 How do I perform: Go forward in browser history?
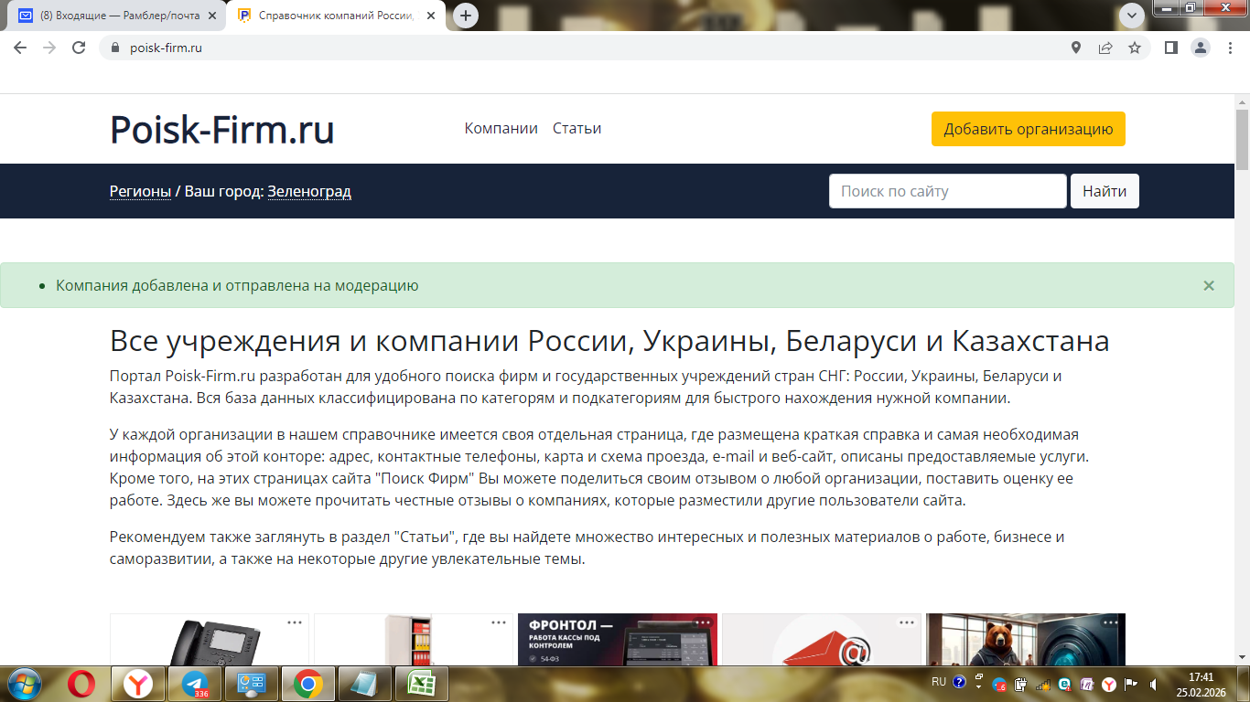tap(49, 48)
